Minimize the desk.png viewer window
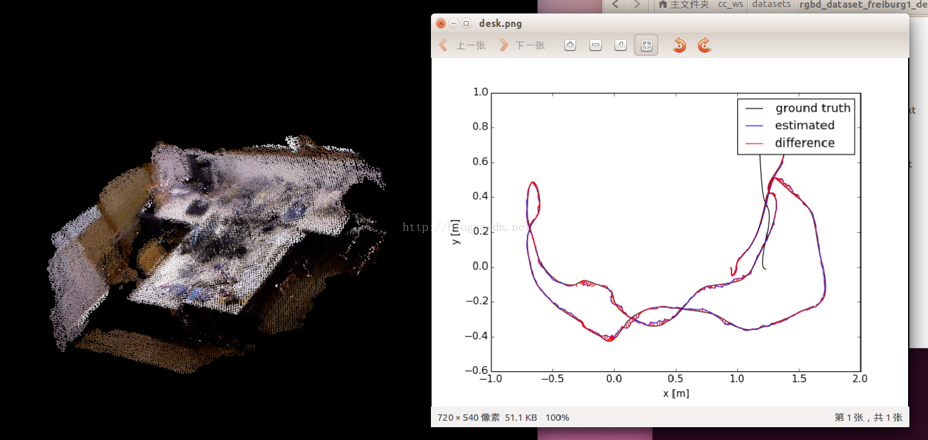Image resolution: width=928 pixels, height=440 pixels. pyautogui.click(x=453, y=23)
